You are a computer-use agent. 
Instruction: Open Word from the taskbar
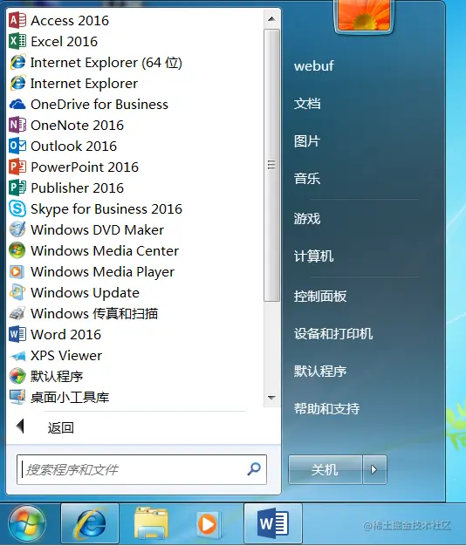tap(273, 523)
